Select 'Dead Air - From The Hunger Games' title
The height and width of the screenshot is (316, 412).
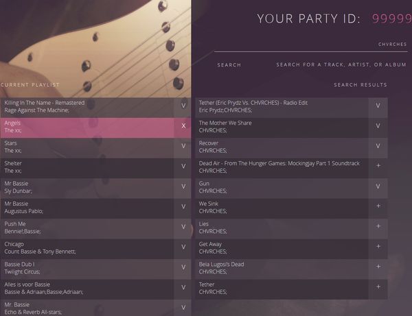pos(279,163)
